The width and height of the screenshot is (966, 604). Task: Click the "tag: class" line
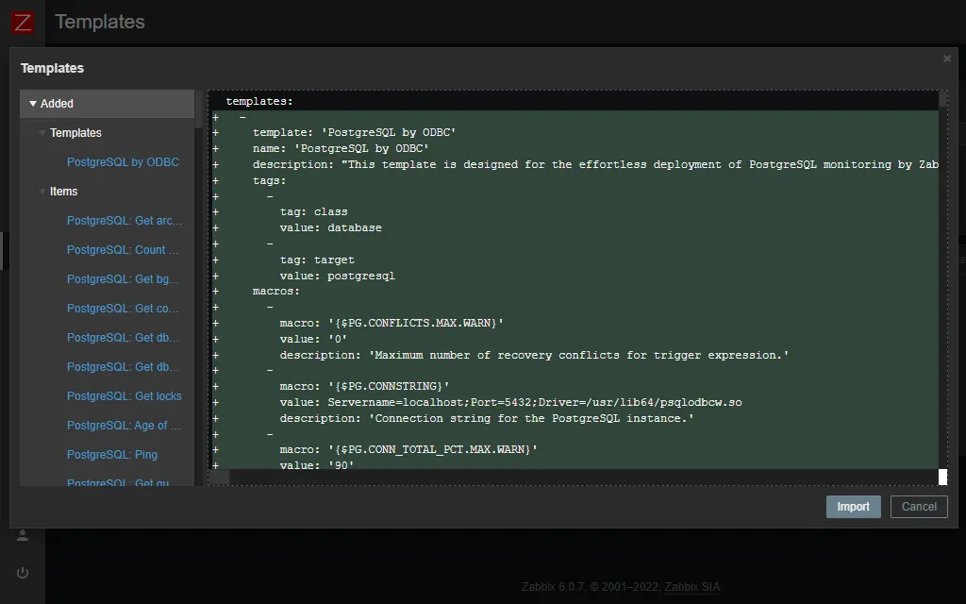pos(313,212)
